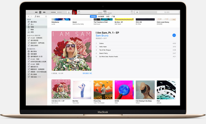Switch to the 广播 tab

coord(113,17)
